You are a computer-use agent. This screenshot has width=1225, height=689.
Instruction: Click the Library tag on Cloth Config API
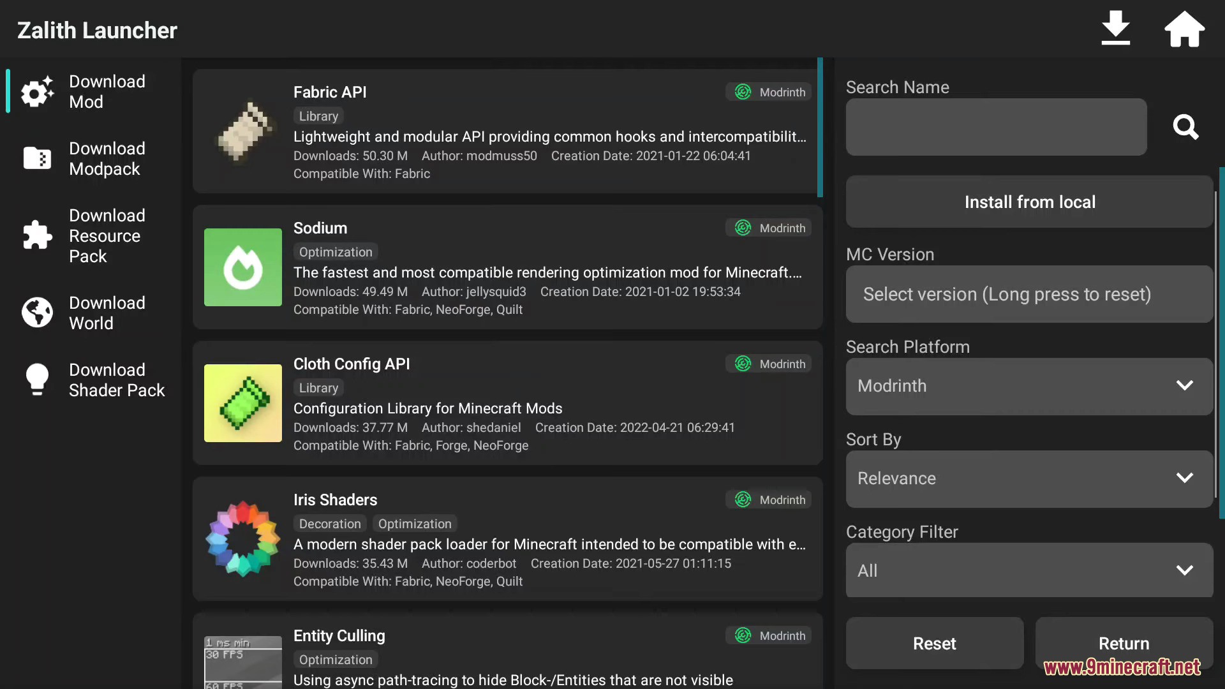(x=318, y=388)
